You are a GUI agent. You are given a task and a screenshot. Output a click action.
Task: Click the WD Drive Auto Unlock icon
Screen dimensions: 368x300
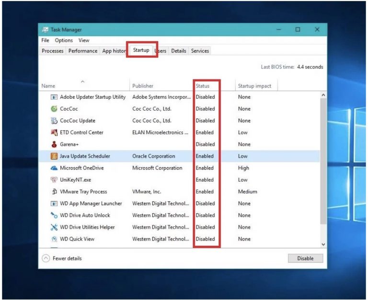pyautogui.click(x=54, y=215)
